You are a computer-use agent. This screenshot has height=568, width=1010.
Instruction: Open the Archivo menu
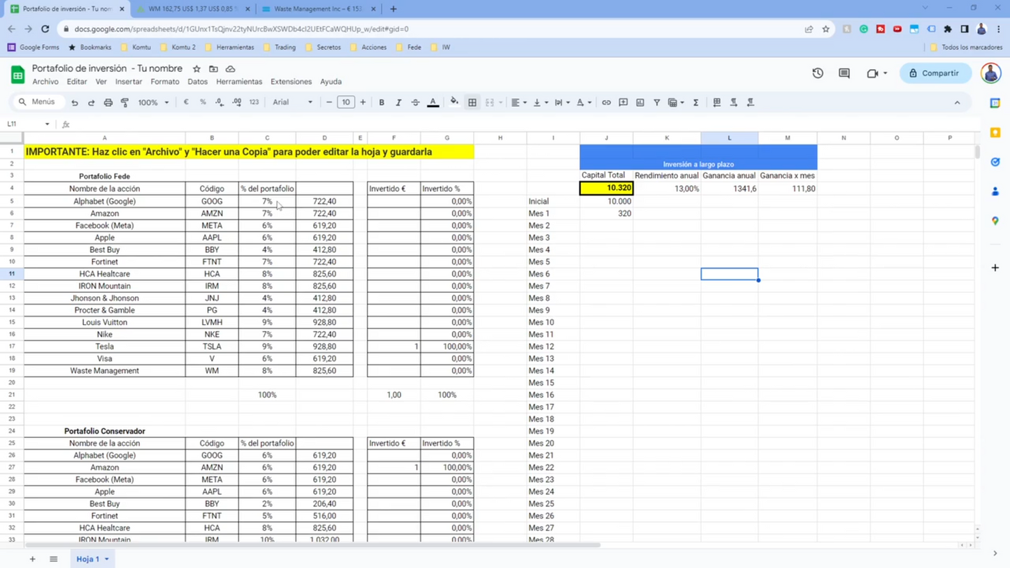click(x=45, y=82)
